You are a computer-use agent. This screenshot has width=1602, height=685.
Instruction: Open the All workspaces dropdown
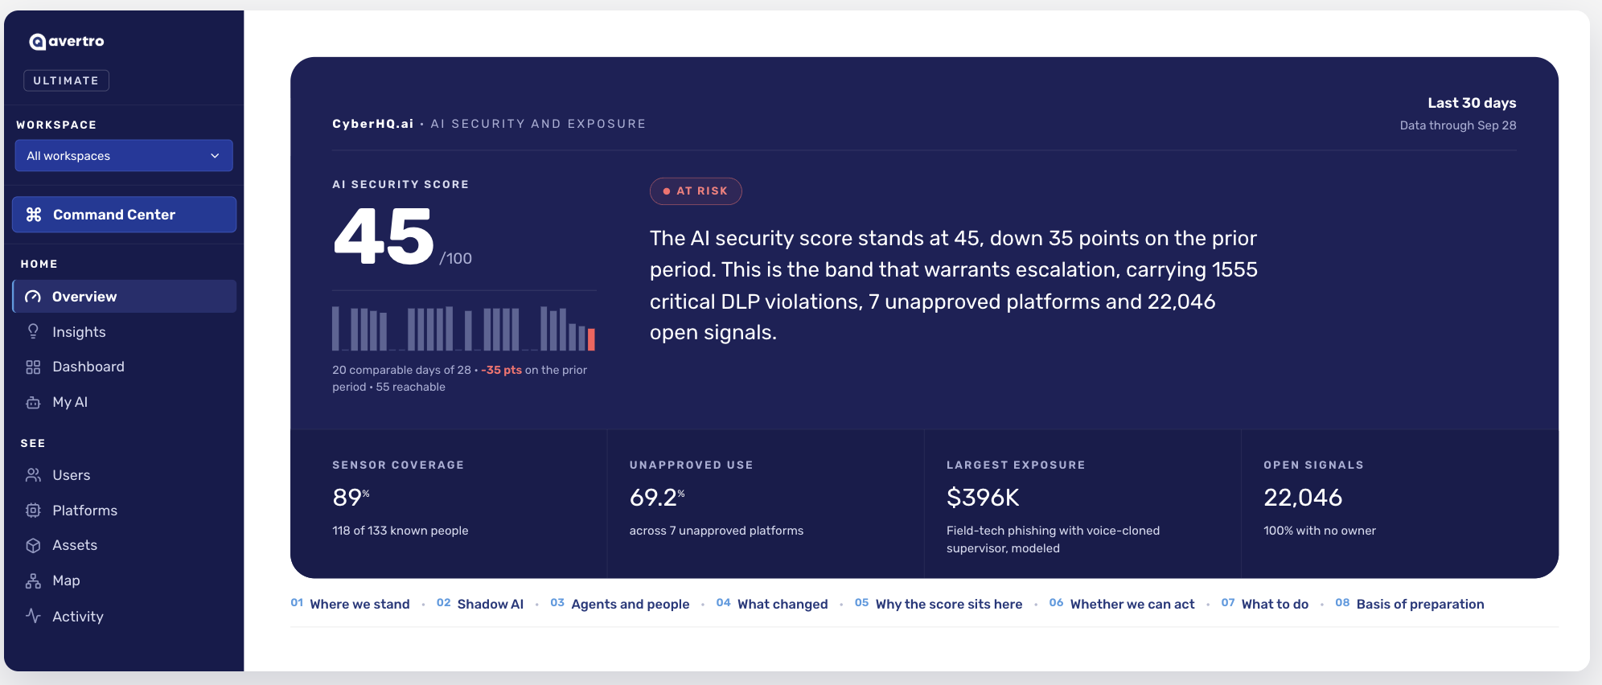pyautogui.click(x=124, y=155)
